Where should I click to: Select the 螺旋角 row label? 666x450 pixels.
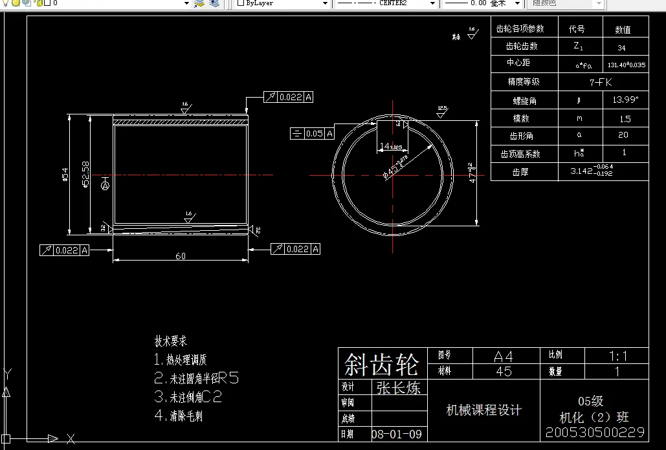[524, 101]
